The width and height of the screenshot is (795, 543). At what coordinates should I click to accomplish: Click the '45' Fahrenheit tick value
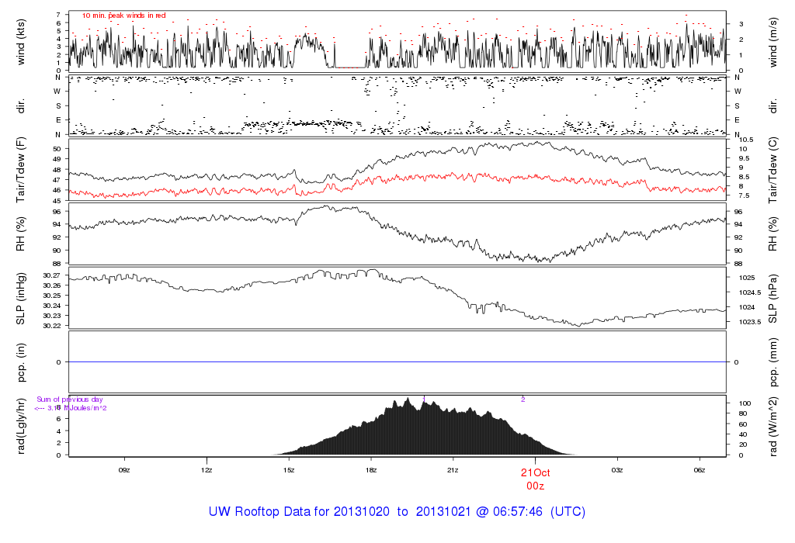[x=57, y=201]
